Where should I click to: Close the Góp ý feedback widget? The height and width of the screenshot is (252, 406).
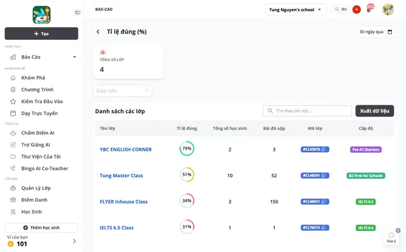click(x=398, y=230)
